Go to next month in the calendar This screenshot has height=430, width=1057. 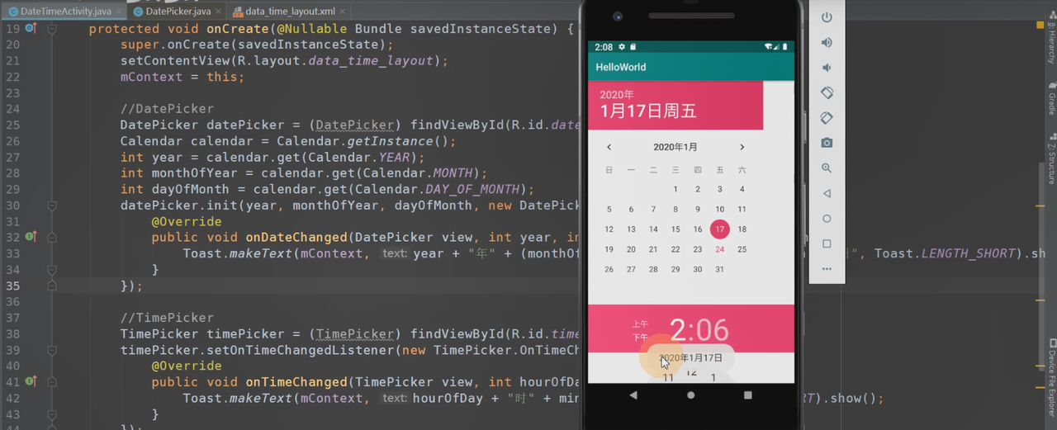point(742,147)
